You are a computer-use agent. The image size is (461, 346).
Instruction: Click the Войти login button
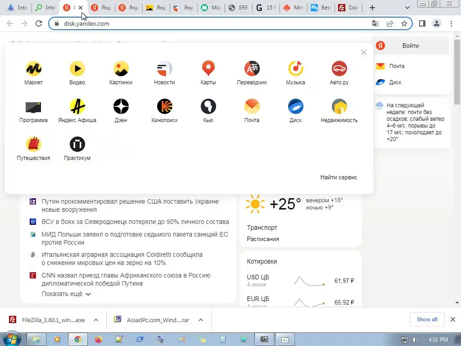coord(411,46)
